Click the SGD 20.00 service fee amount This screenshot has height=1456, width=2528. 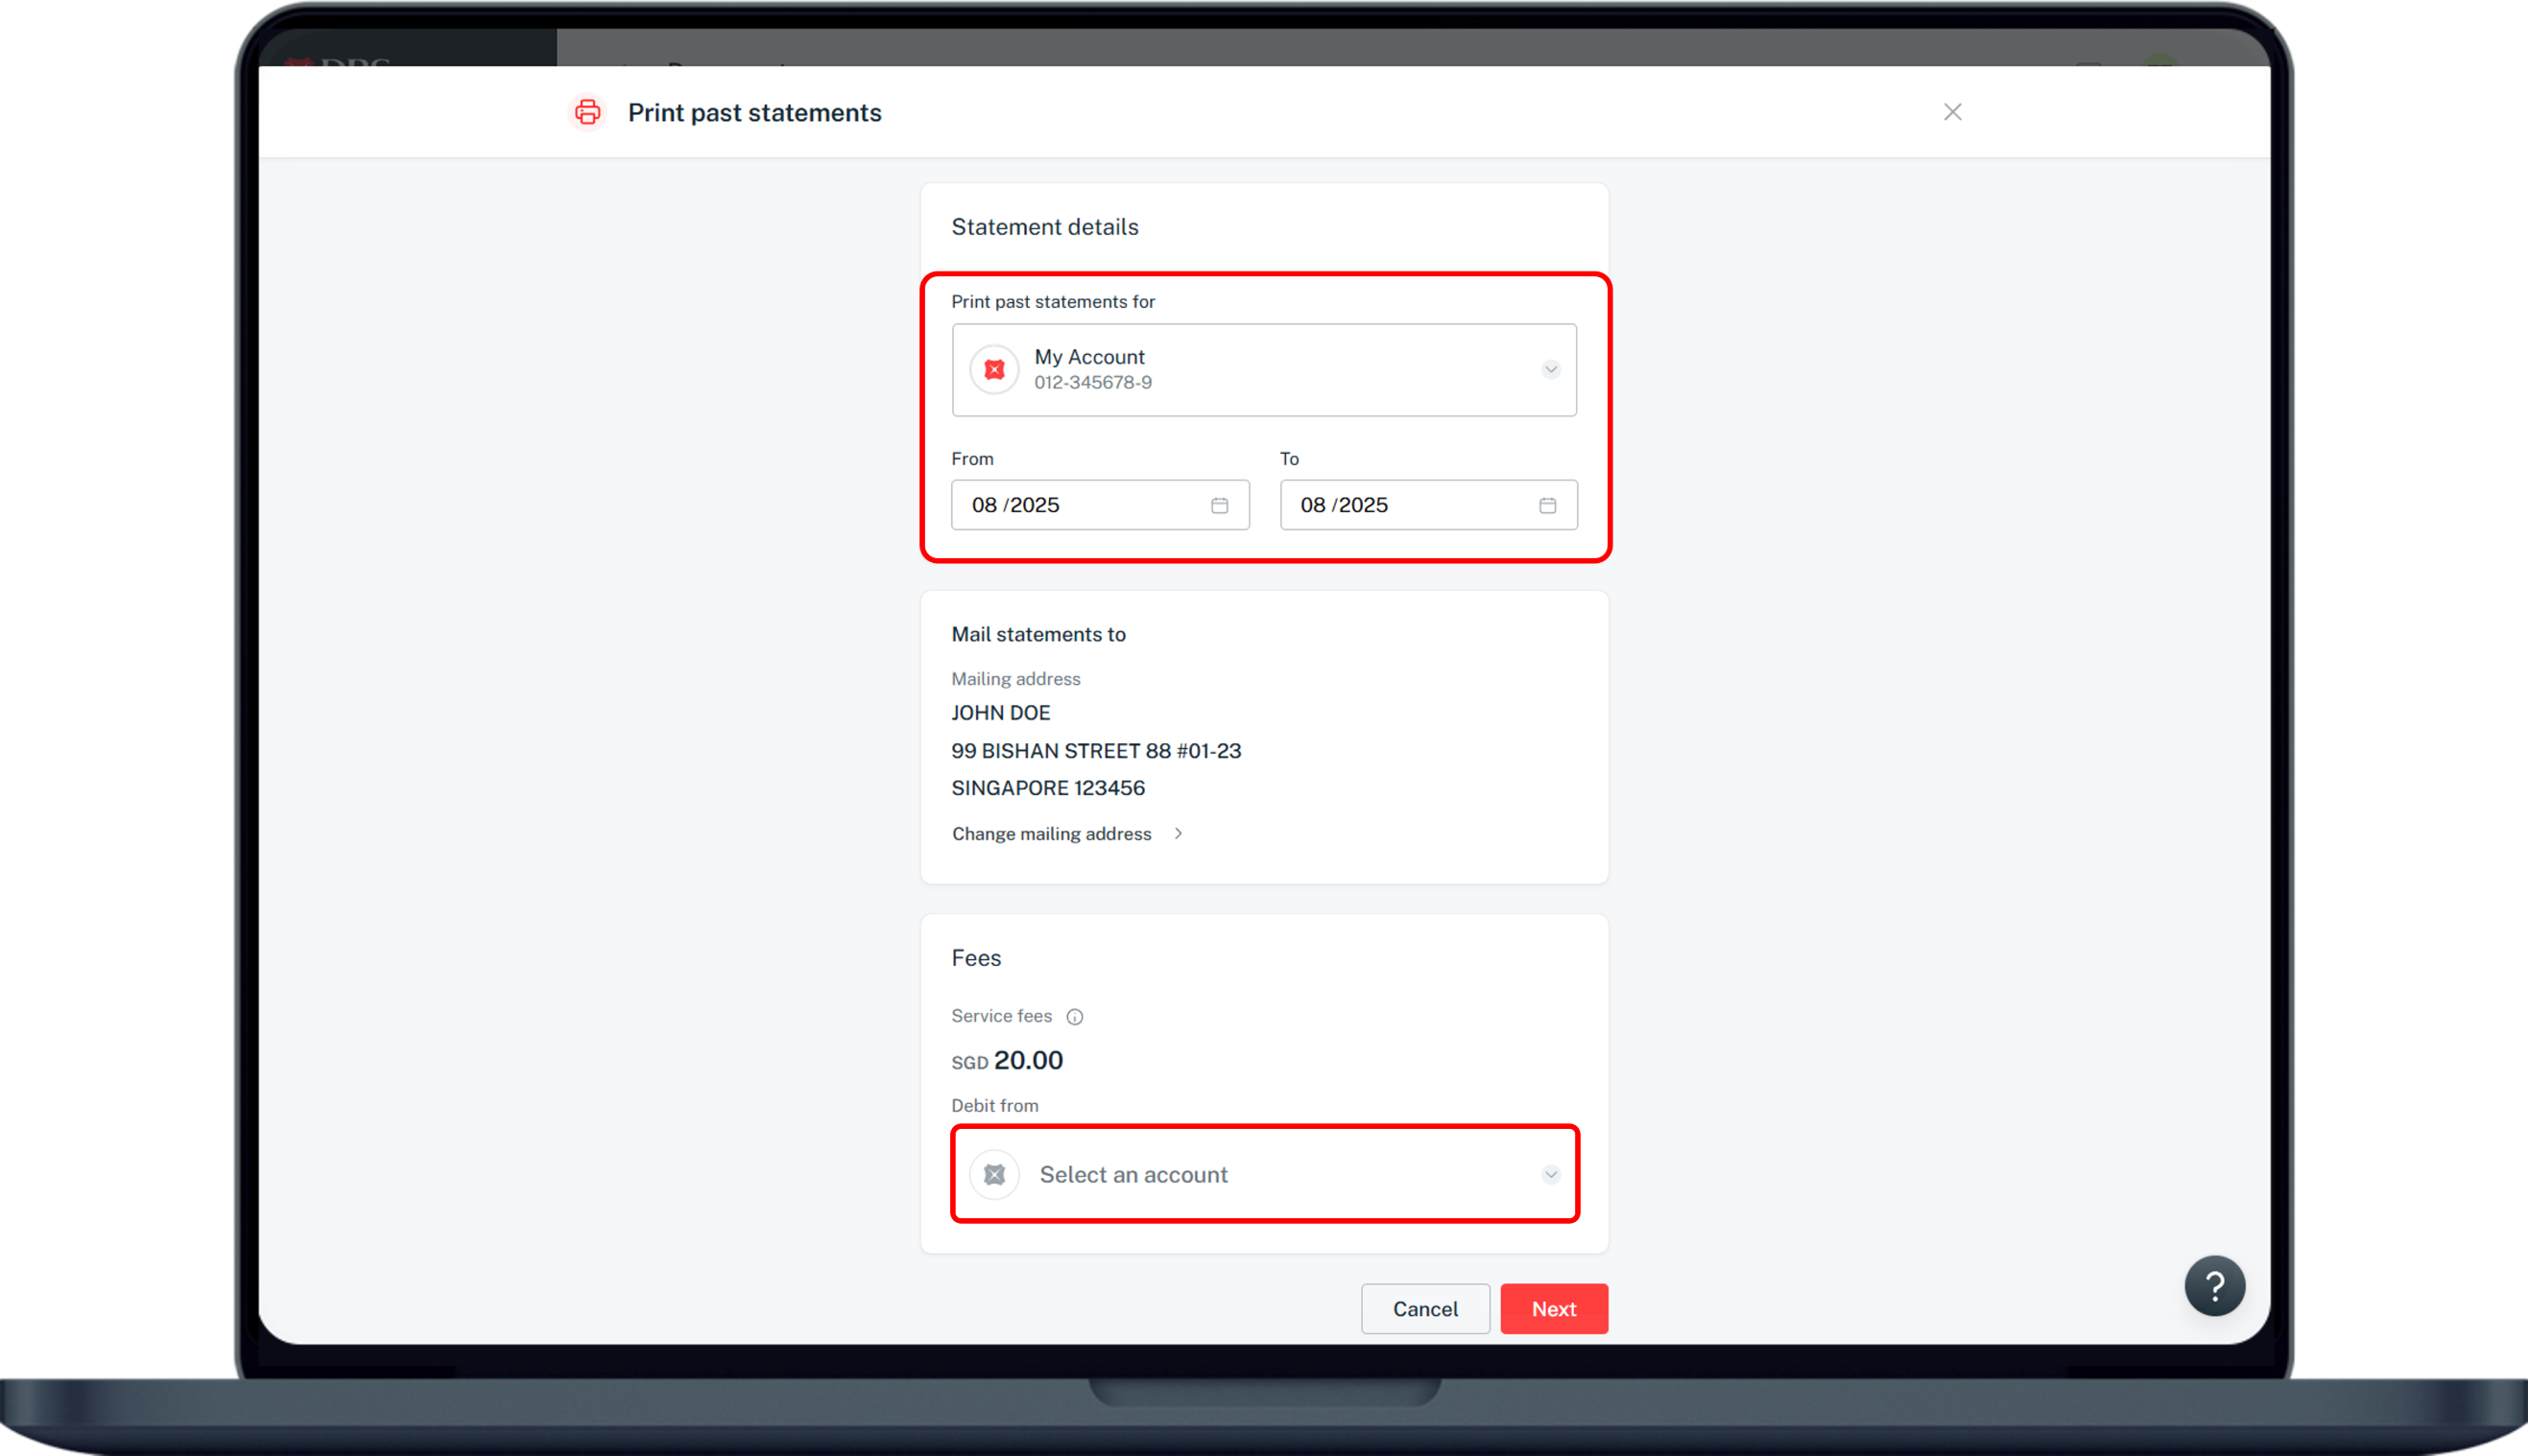tap(1008, 1060)
